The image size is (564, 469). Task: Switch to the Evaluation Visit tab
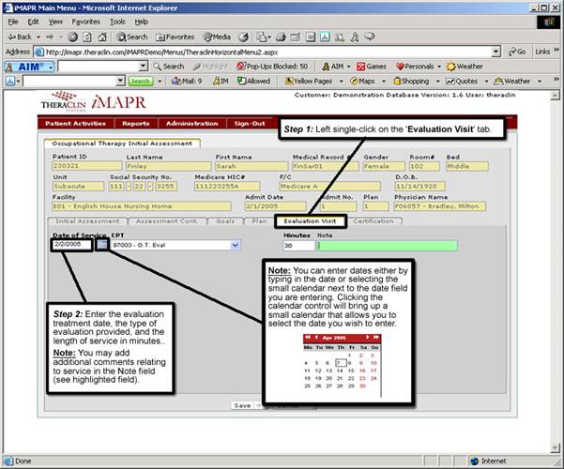pyautogui.click(x=311, y=221)
